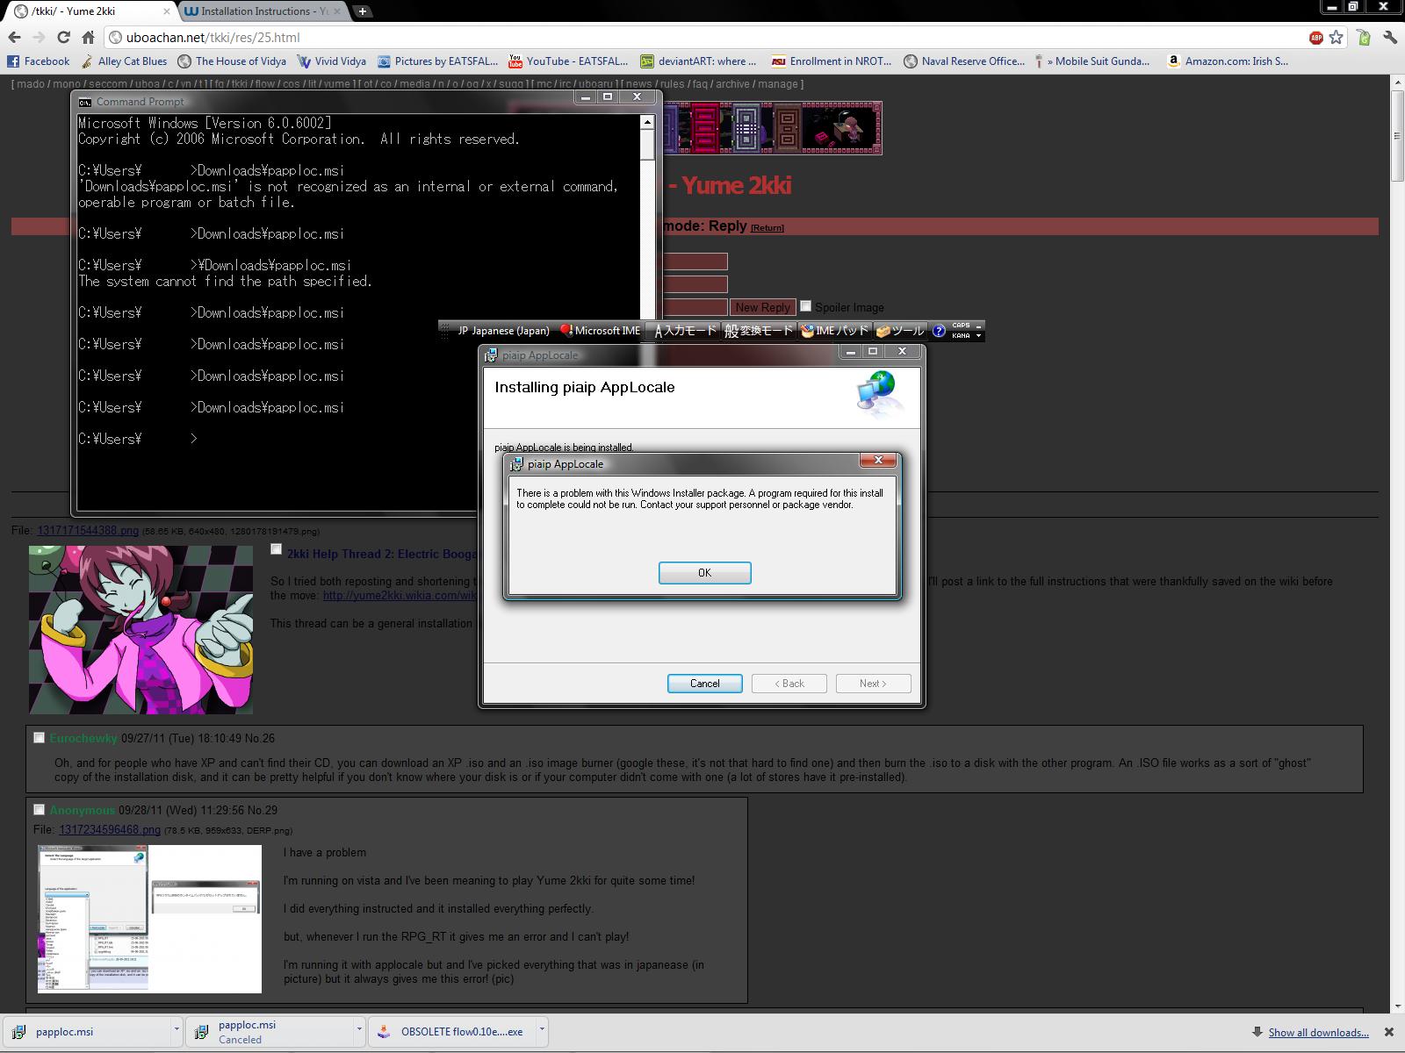Open the JP Japanese (Japan) language selector
This screenshot has width=1405, height=1053.
tap(503, 331)
